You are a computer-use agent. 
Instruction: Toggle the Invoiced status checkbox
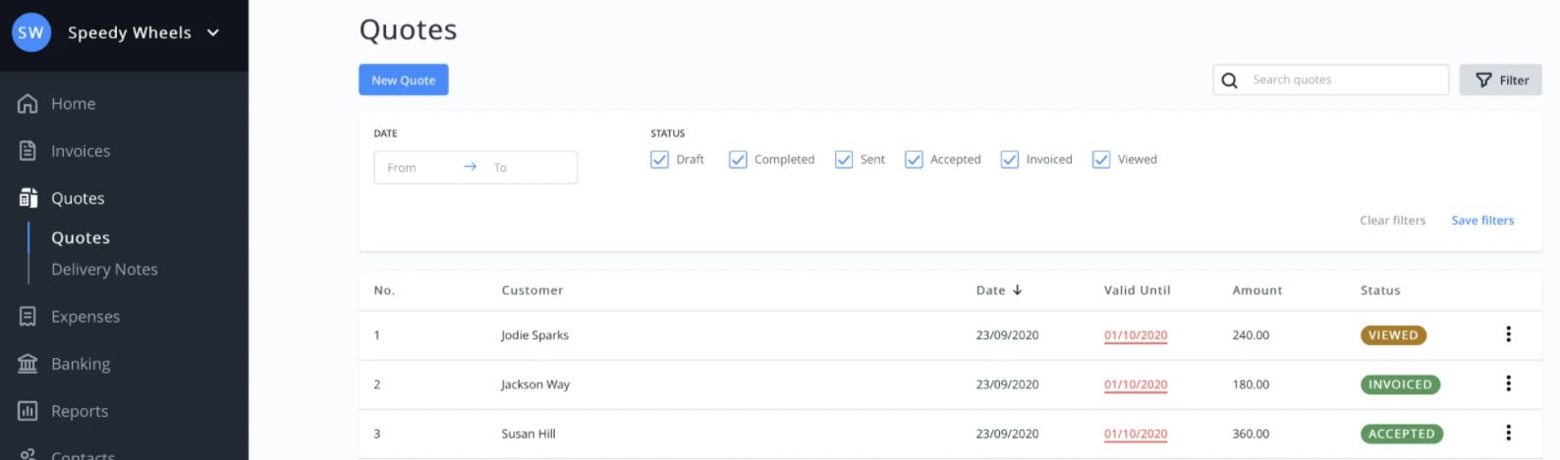(1009, 160)
